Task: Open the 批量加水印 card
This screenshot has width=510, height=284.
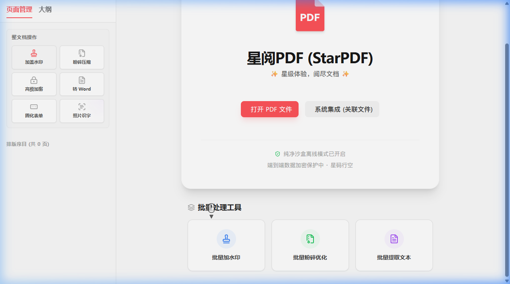Action: coord(226,245)
